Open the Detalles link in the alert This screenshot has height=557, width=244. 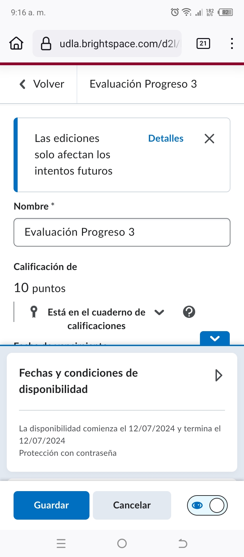(x=166, y=139)
